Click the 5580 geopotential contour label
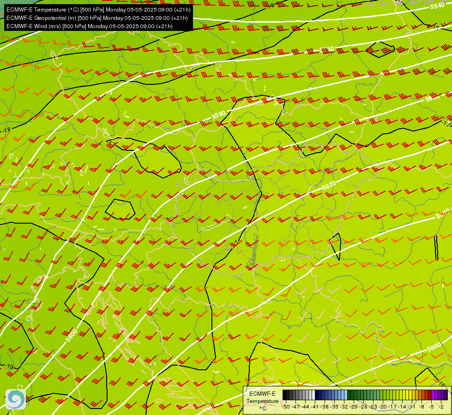452x415 pixels. coord(218,115)
